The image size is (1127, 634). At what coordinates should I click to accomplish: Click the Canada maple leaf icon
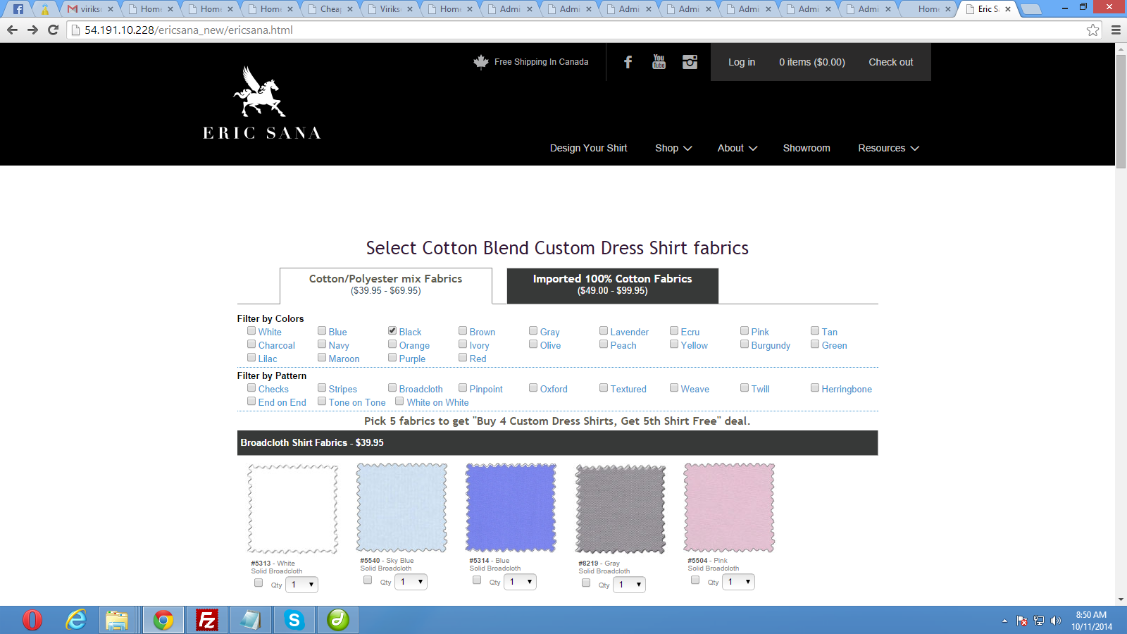pos(481,62)
